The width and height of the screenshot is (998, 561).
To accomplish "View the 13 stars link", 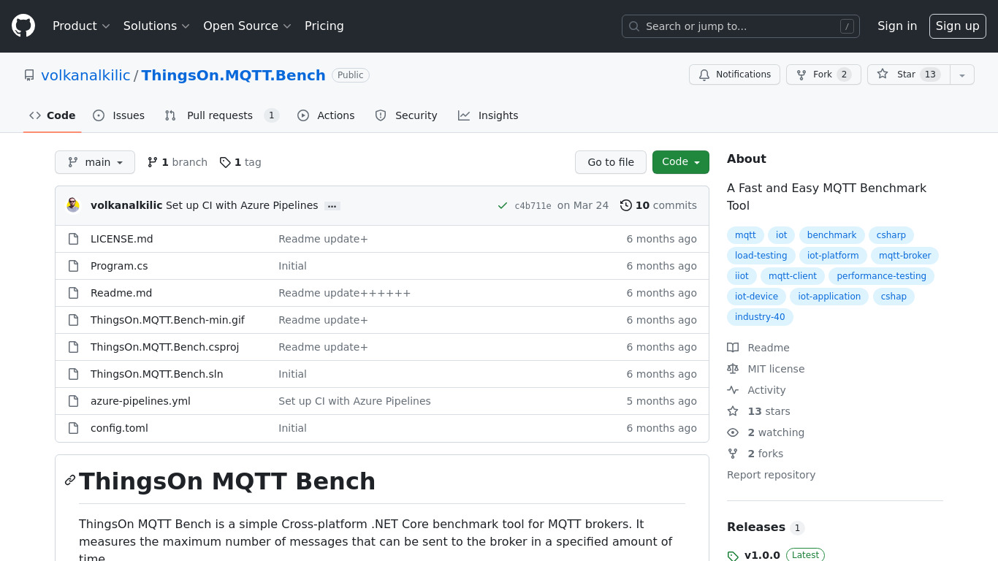I will [x=758, y=411].
